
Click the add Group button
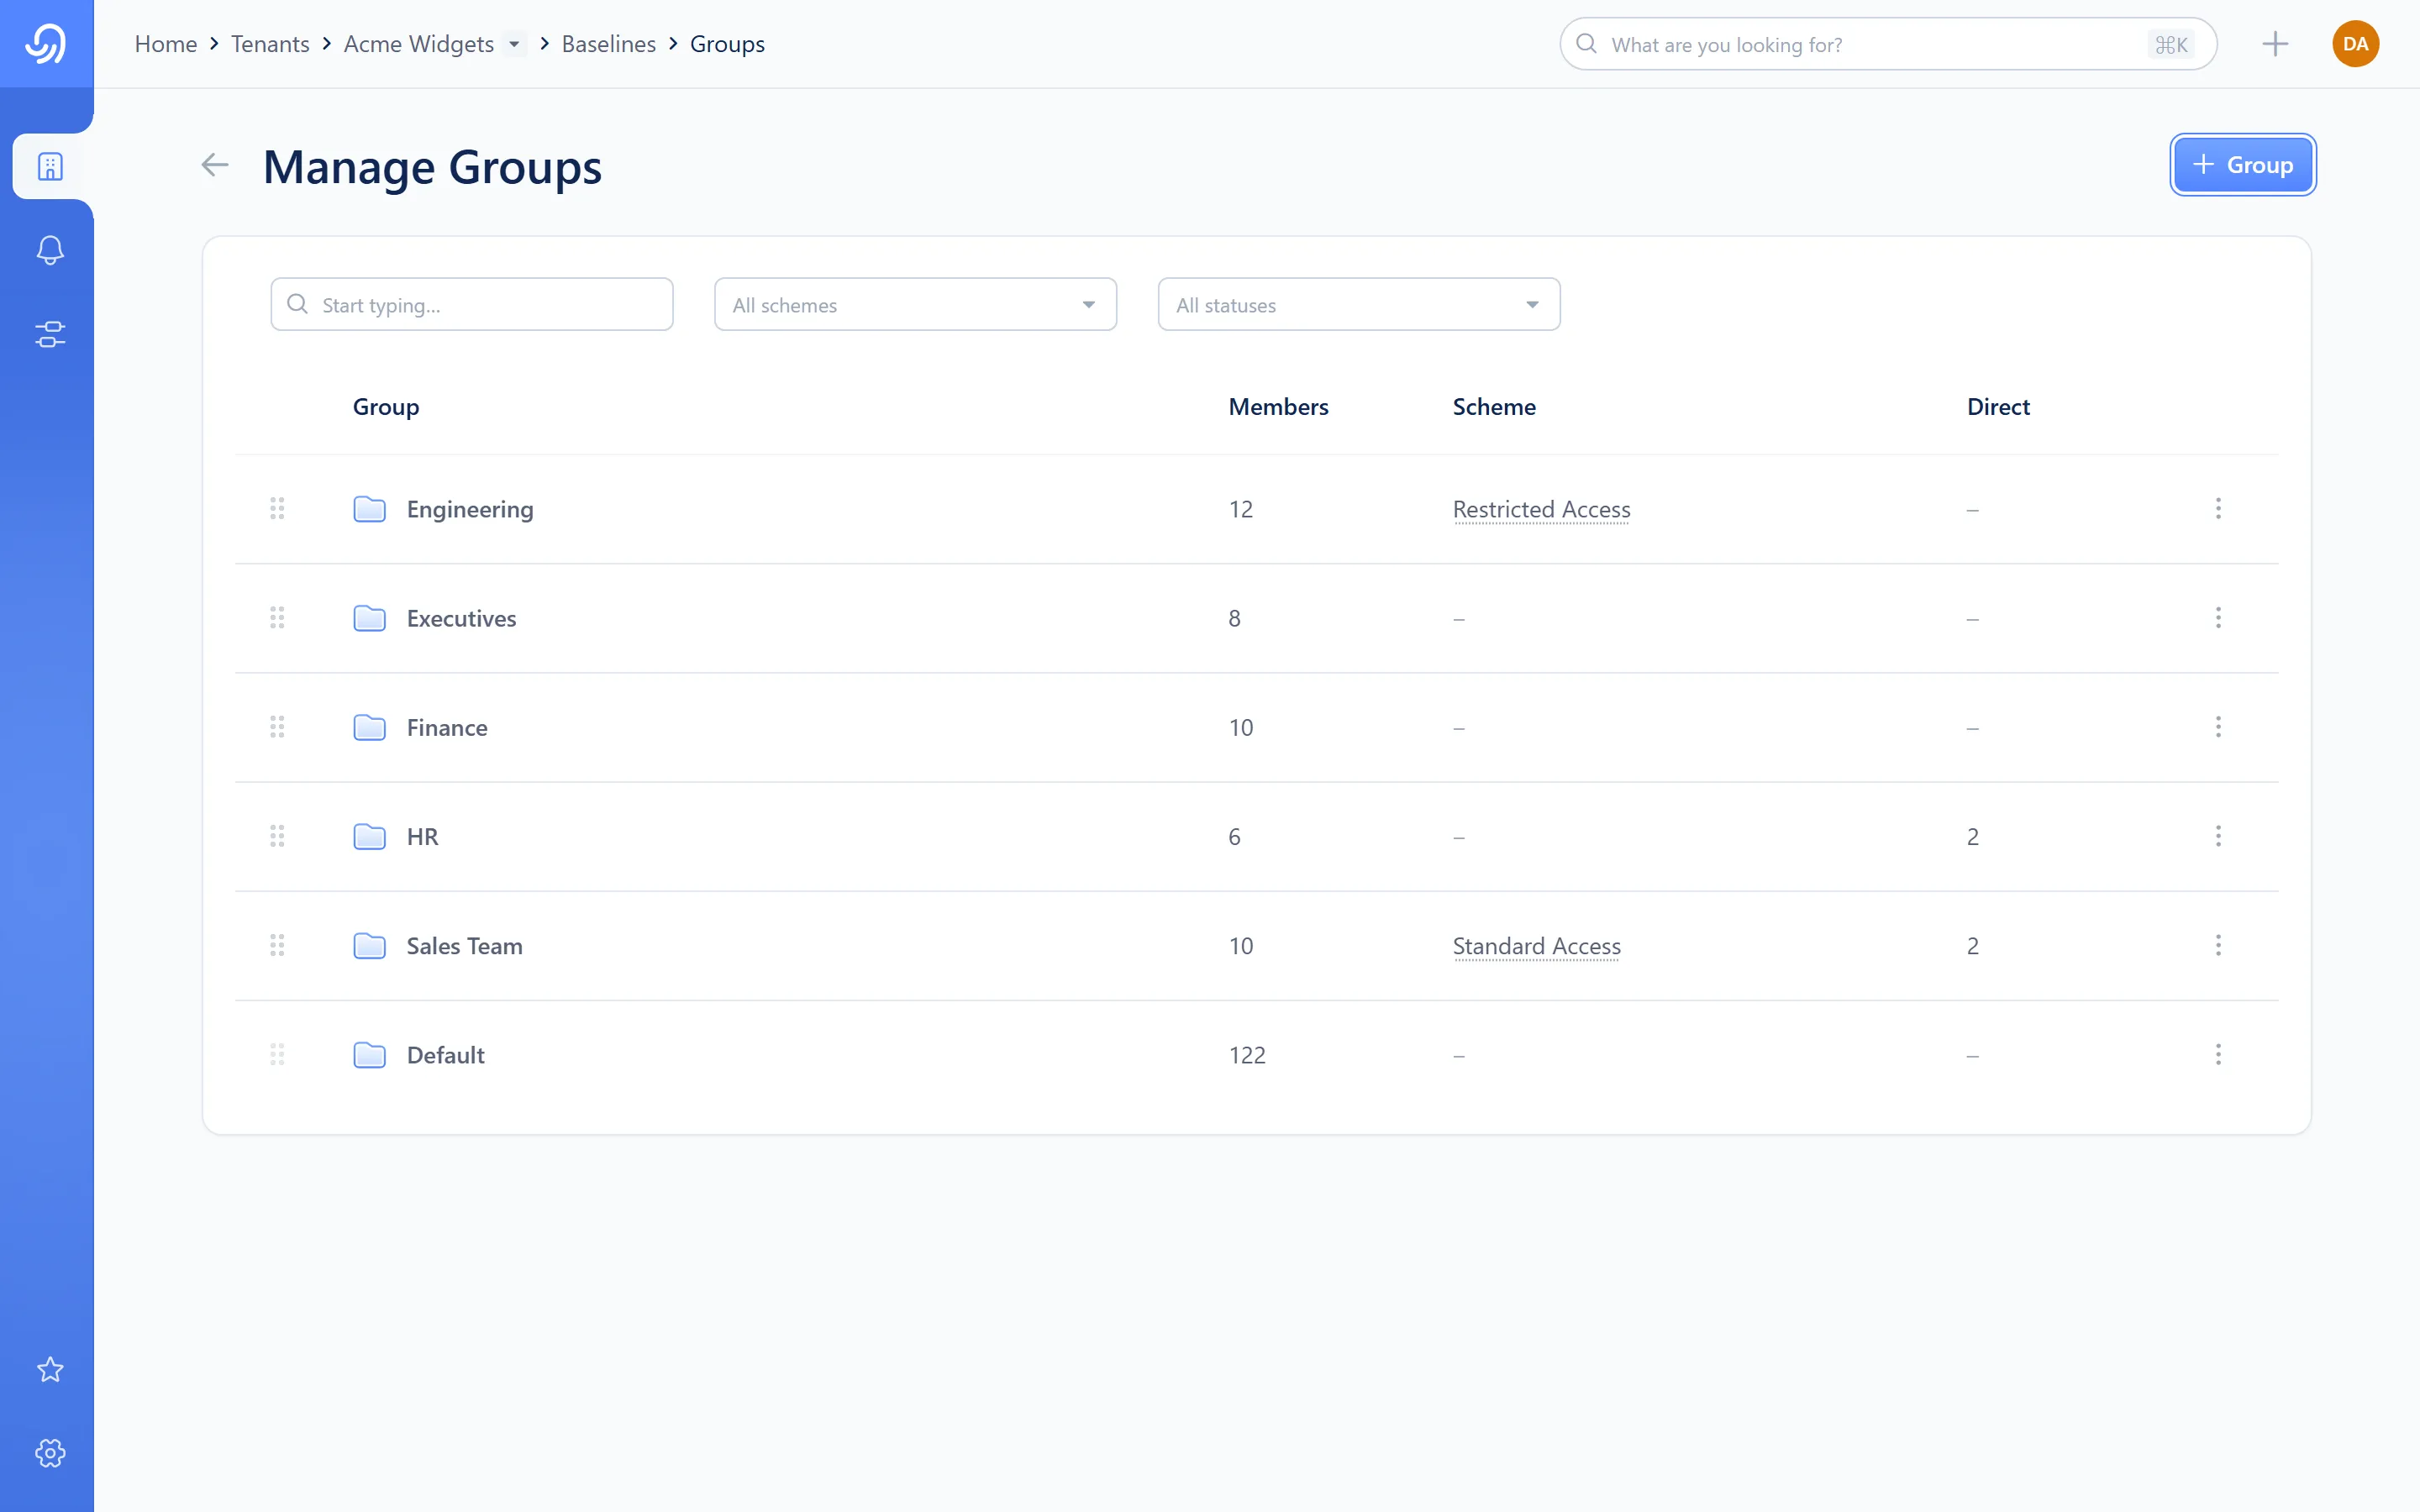(2242, 165)
